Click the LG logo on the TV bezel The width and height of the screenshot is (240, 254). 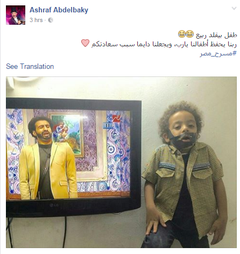pos(53,206)
